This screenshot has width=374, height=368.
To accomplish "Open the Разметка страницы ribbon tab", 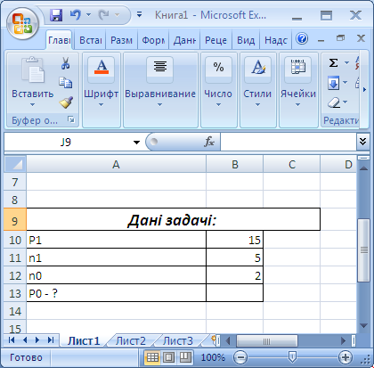I will pos(121,40).
